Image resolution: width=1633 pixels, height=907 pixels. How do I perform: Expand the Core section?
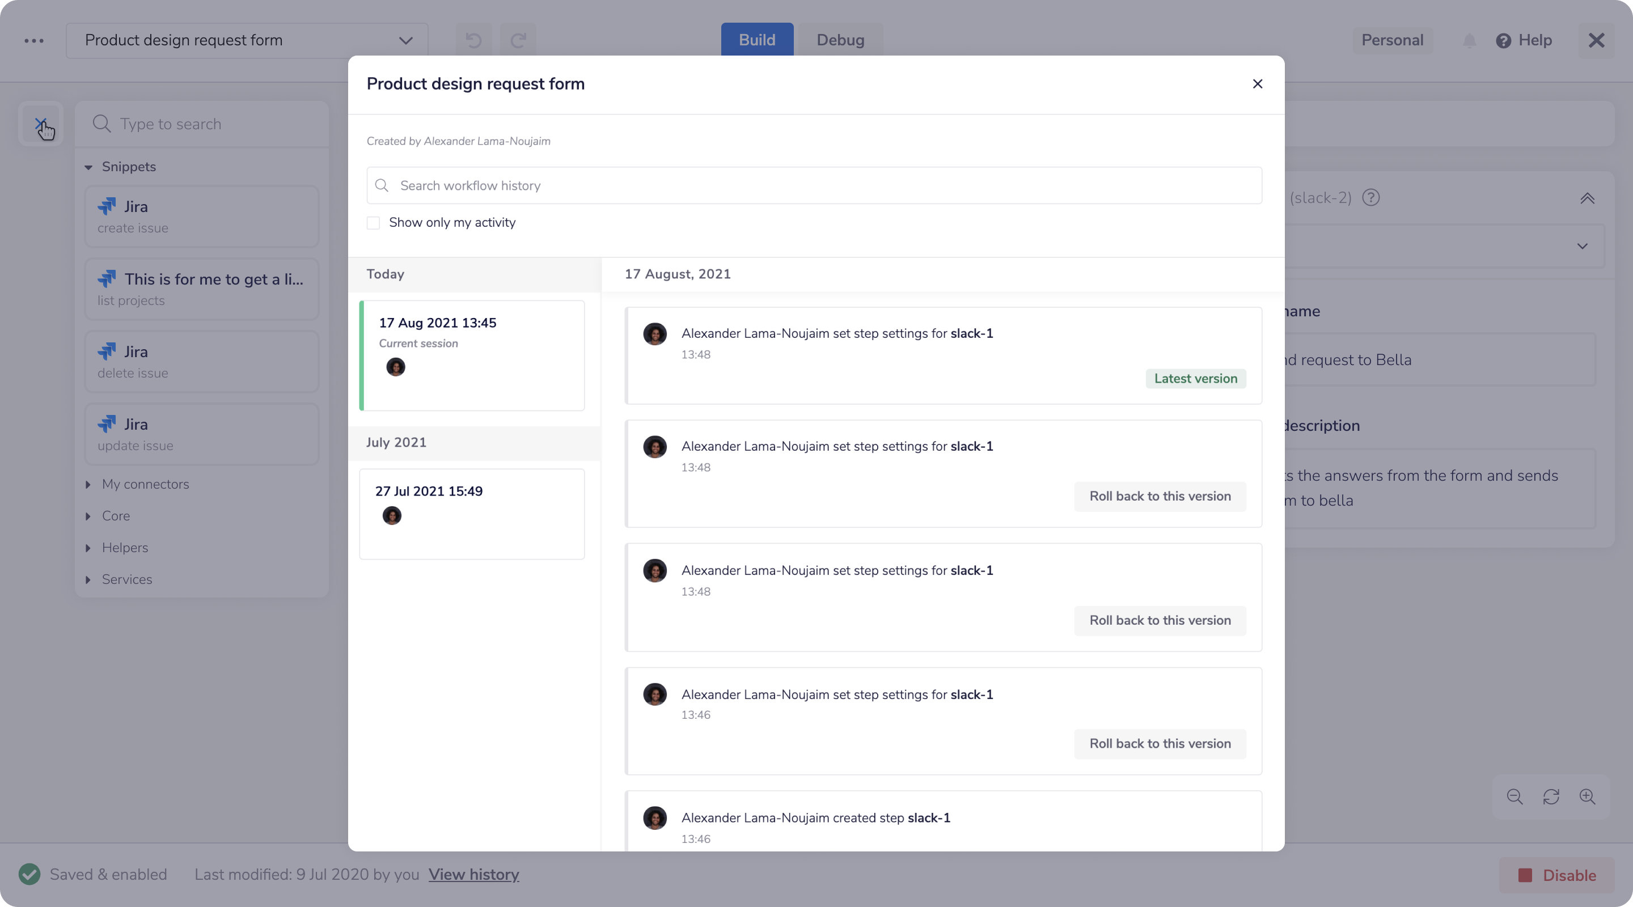88,516
